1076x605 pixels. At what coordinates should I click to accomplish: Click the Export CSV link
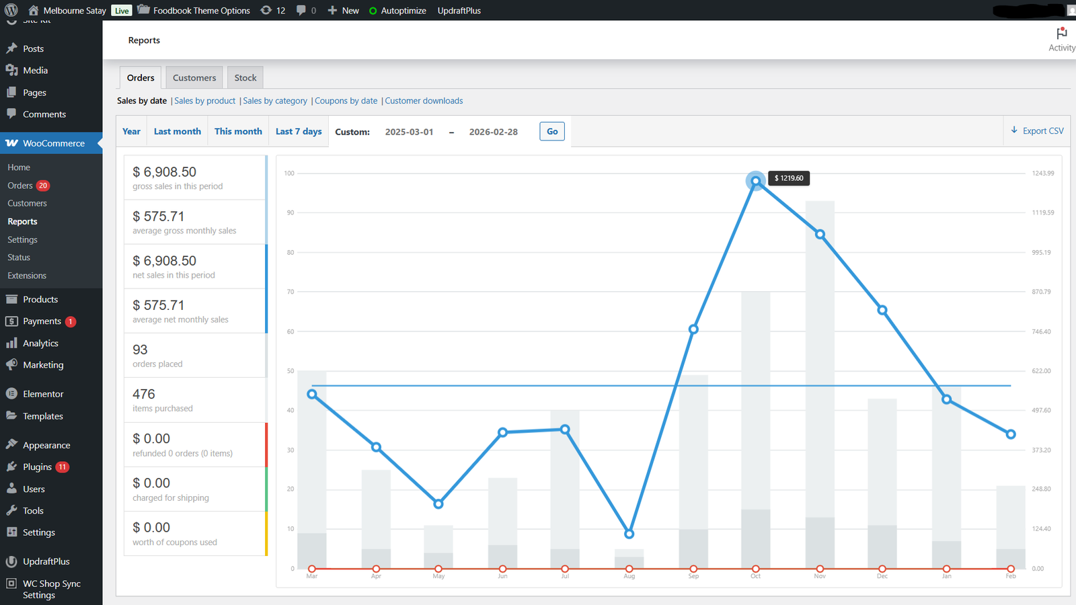(1037, 130)
